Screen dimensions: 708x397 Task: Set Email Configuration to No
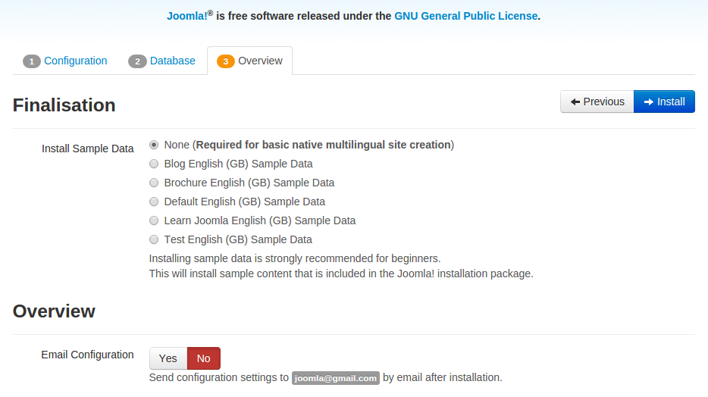[204, 358]
